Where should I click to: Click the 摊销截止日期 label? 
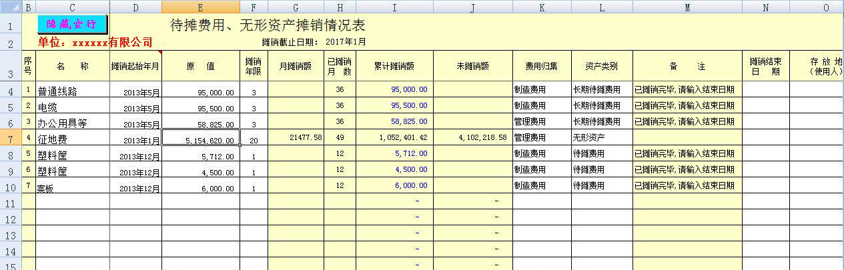click(292, 42)
